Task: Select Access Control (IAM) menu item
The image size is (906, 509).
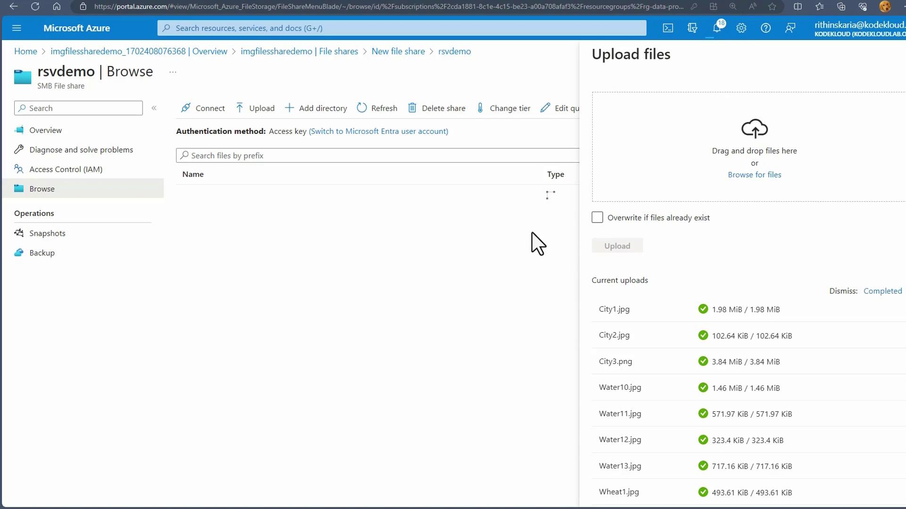Action: 66,169
